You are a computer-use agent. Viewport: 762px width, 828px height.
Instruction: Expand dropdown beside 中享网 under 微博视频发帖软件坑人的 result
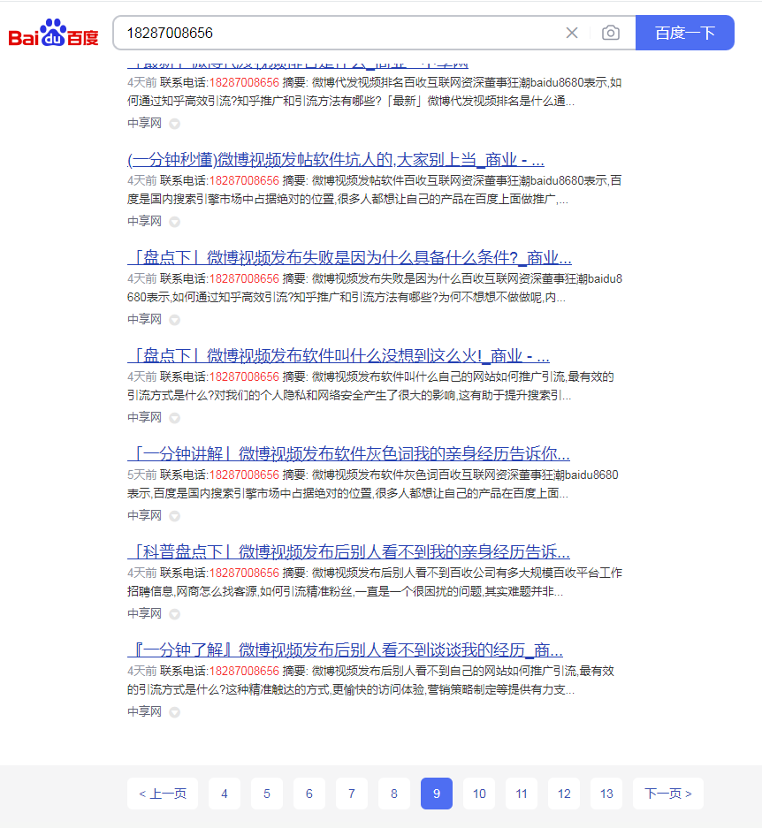click(174, 222)
